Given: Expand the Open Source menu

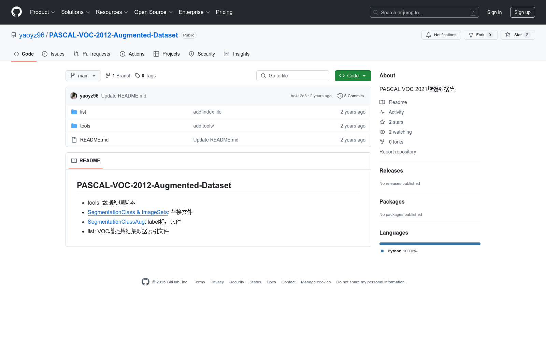Looking at the screenshot, I should [x=154, y=12].
